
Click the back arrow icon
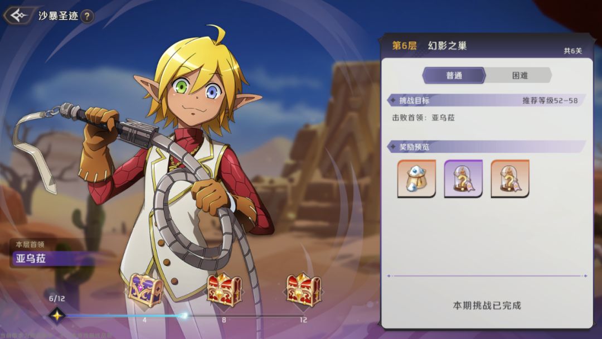click(x=18, y=16)
